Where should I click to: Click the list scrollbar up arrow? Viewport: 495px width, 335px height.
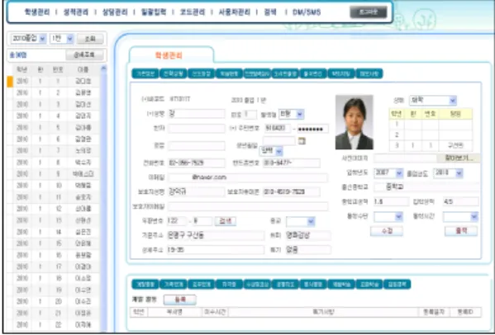click(x=103, y=68)
